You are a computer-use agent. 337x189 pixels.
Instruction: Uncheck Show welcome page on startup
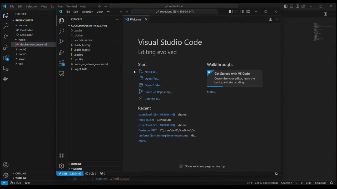[x=181, y=166]
